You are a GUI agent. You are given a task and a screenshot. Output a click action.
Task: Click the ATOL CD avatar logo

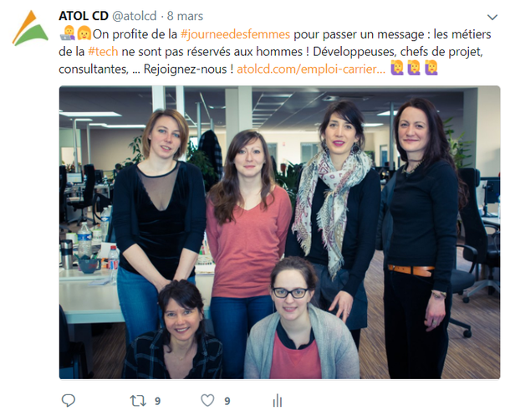click(x=30, y=28)
